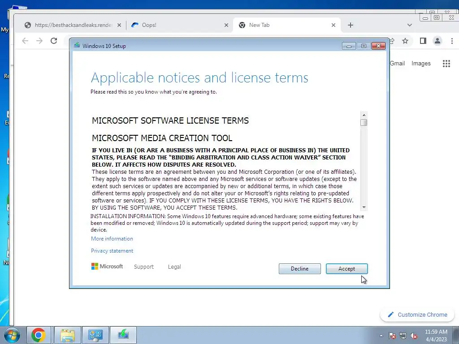Viewport: 459px width, 344px height.
Task: Click license text scrollbar down arrow
Action: [x=364, y=207]
